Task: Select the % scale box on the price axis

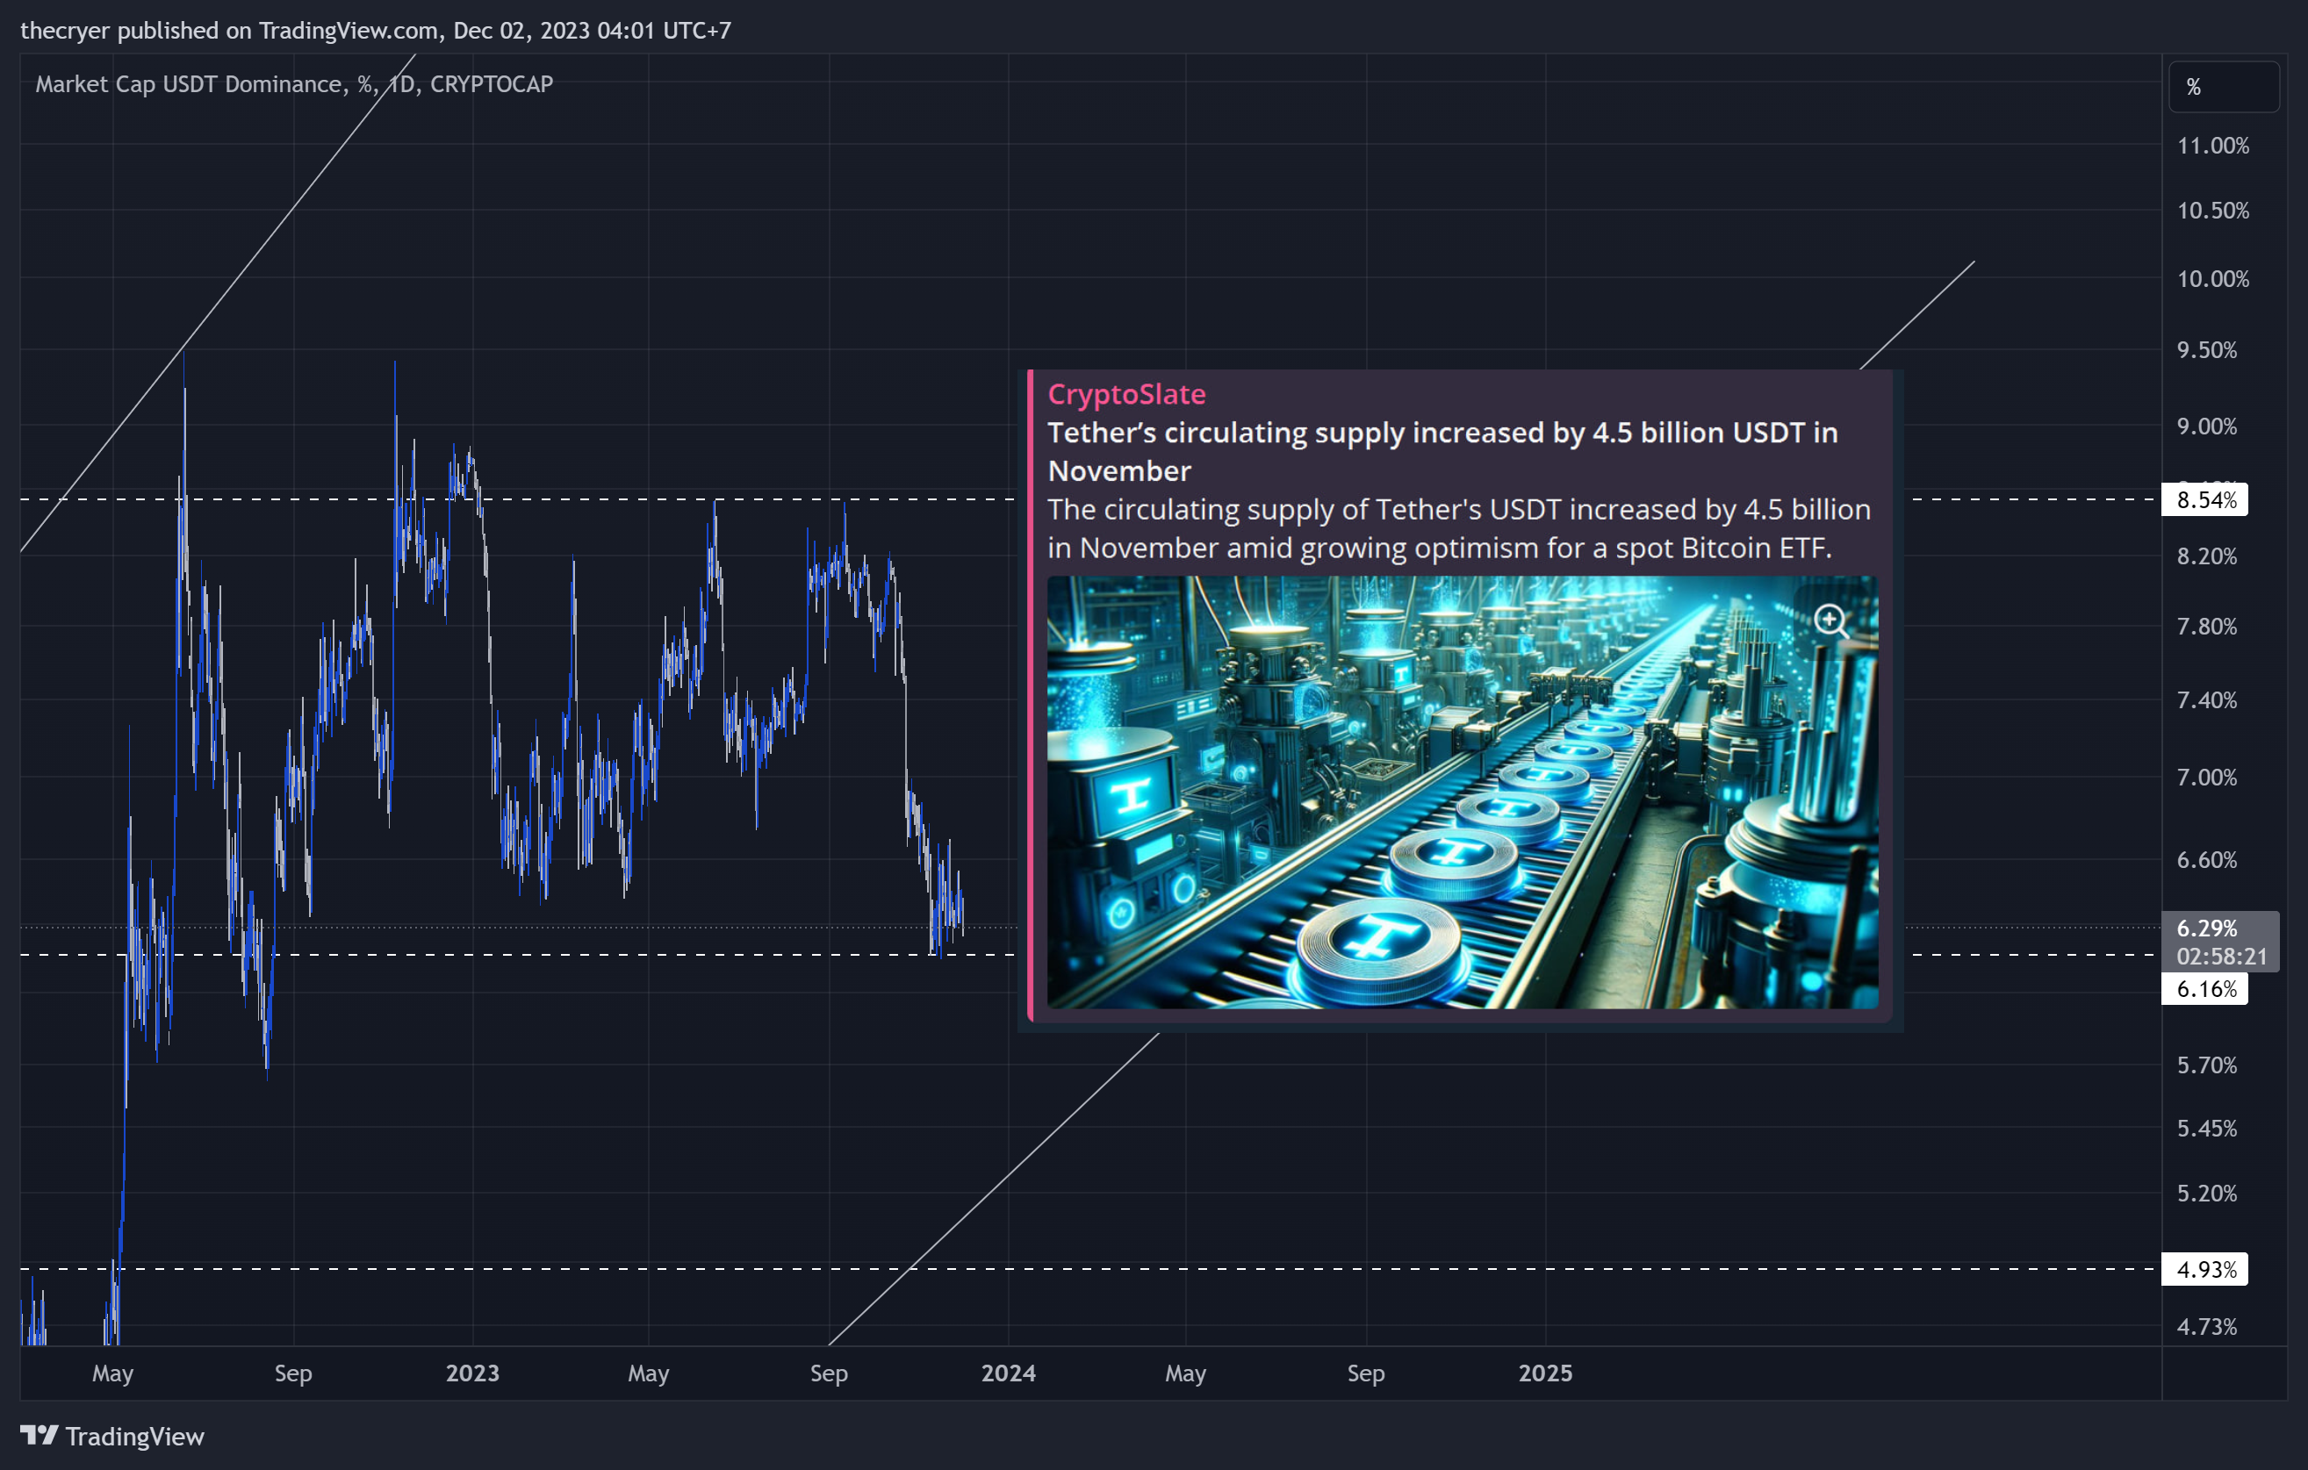Action: tap(2224, 87)
